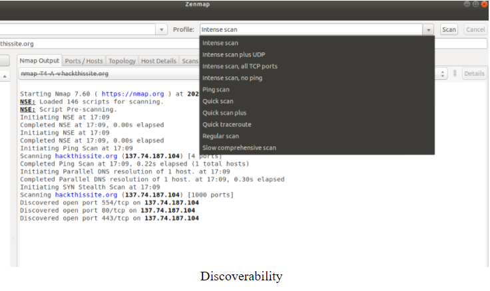Open the Topology tab
This screenshot has height=291, width=490.
coord(122,61)
